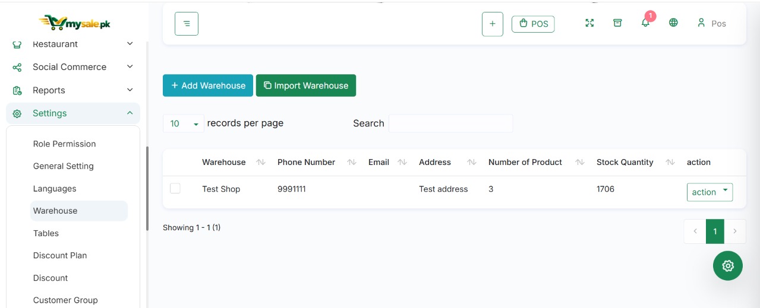Image resolution: width=760 pixels, height=308 pixels.
Task: Click the sidebar vertical scrollbar
Action: [x=147, y=188]
